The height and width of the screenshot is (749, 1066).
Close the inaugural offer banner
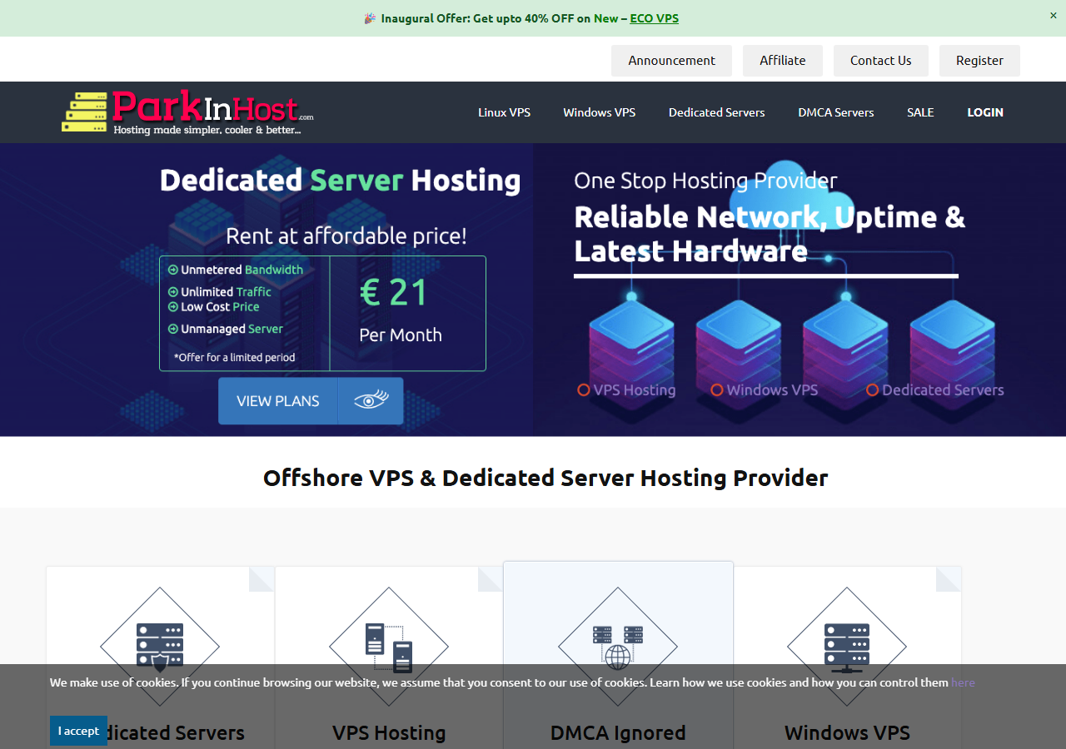point(1053,15)
